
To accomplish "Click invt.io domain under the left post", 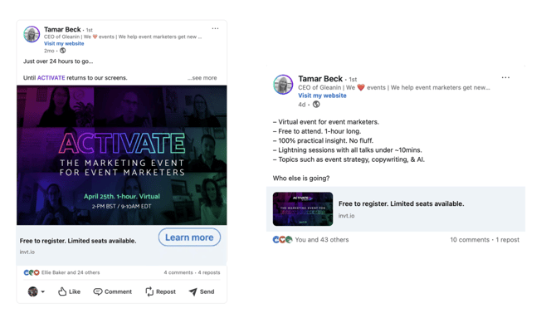I will pyautogui.click(x=27, y=252).
